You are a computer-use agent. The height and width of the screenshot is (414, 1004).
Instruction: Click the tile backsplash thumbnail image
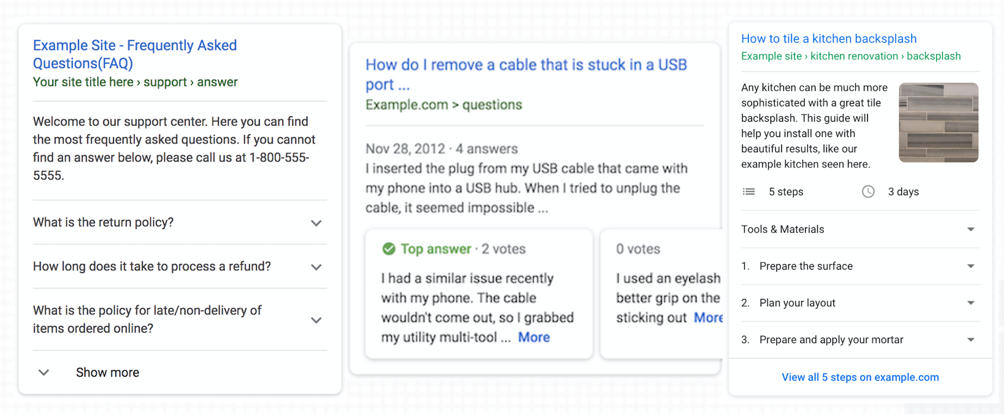(938, 122)
